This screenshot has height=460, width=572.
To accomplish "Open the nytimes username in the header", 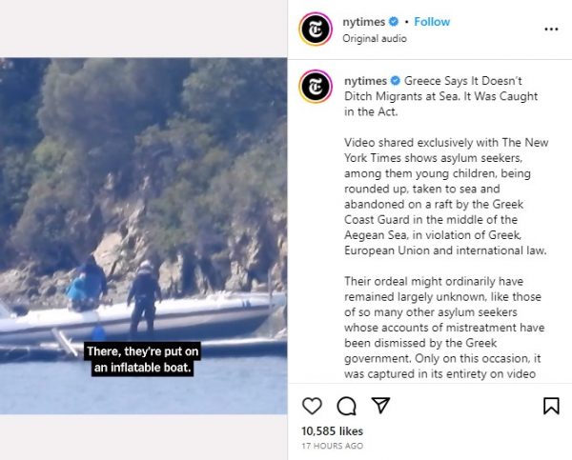I will 364,22.
